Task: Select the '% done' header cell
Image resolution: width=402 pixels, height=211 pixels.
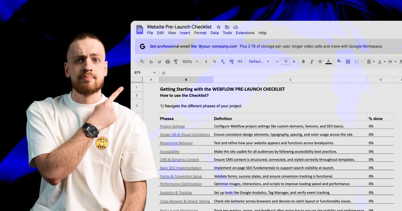Action: [381, 118]
